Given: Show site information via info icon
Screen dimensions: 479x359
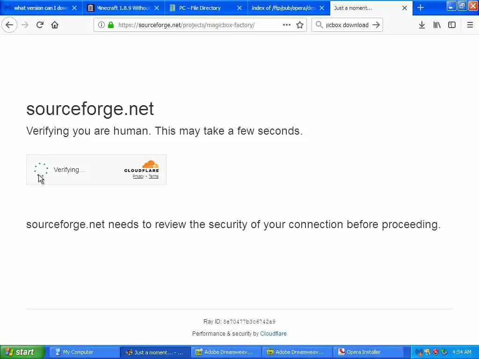Looking at the screenshot, I should point(102,25).
